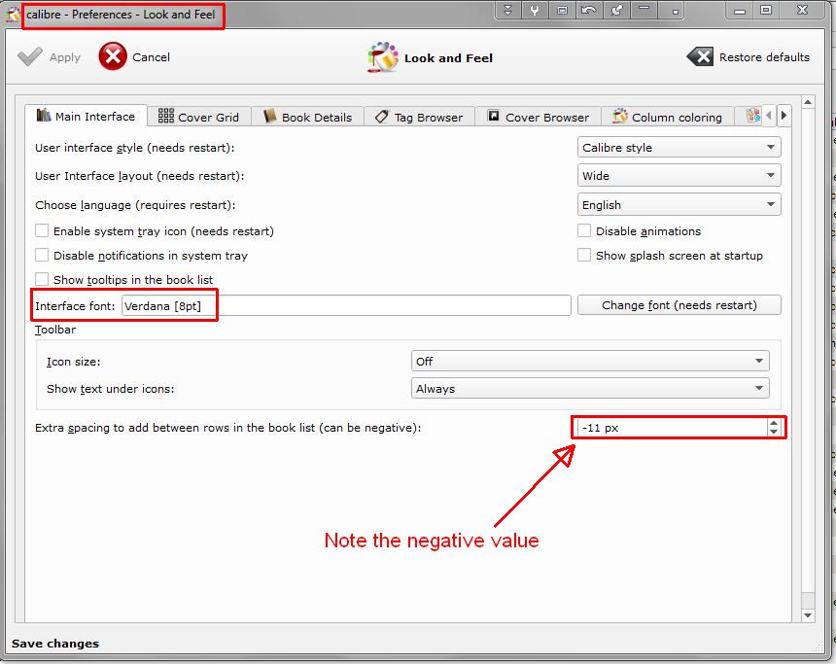This screenshot has width=836, height=664.
Task: Open the User interface style dropdown
Action: tap(679, 147)
